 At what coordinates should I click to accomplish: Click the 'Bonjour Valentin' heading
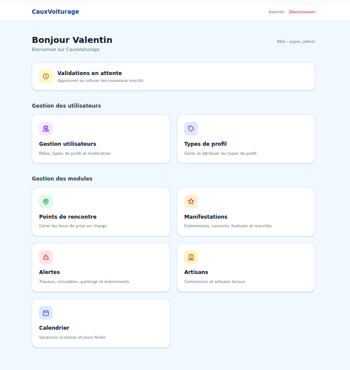[72, 40]
